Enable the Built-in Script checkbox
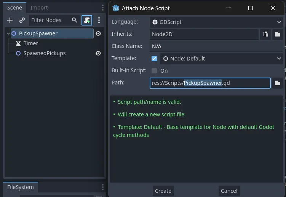This screenshot has height=197, width=286. pos(154,71)
